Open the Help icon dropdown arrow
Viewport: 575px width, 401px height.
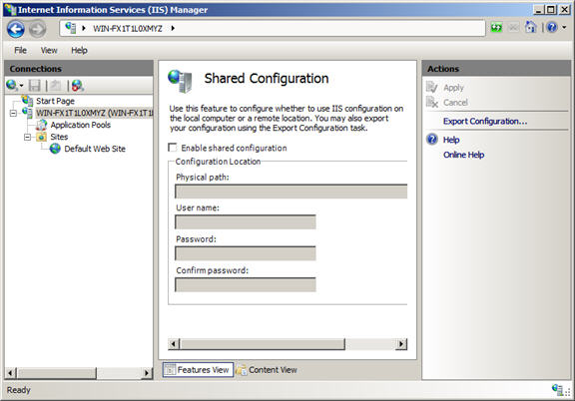564,28
